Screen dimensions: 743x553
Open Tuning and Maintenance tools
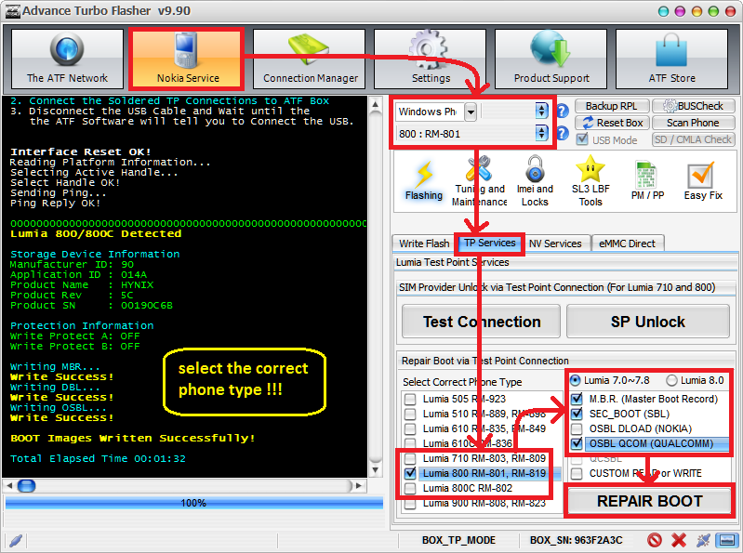coord(479,182)
